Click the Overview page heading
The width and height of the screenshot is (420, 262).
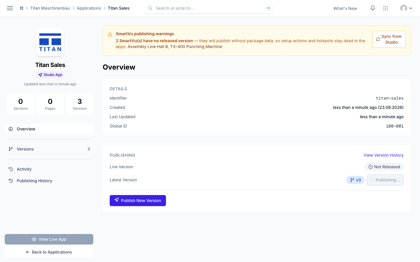coord(119,67)
